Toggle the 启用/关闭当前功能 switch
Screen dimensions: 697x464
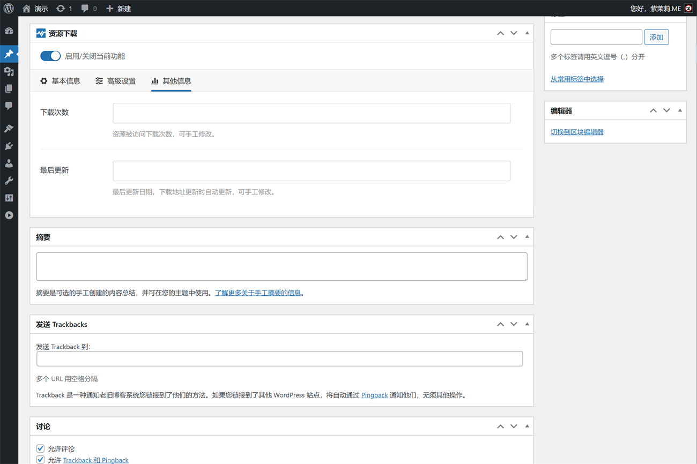coord(50,56)
